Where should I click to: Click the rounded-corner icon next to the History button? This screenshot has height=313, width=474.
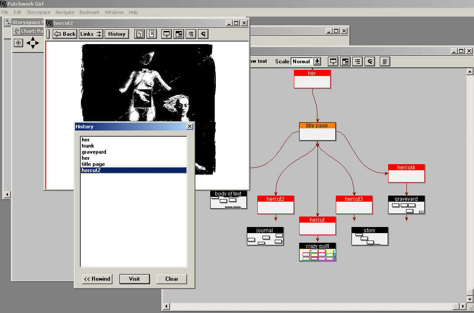click(x=140, y=34)
